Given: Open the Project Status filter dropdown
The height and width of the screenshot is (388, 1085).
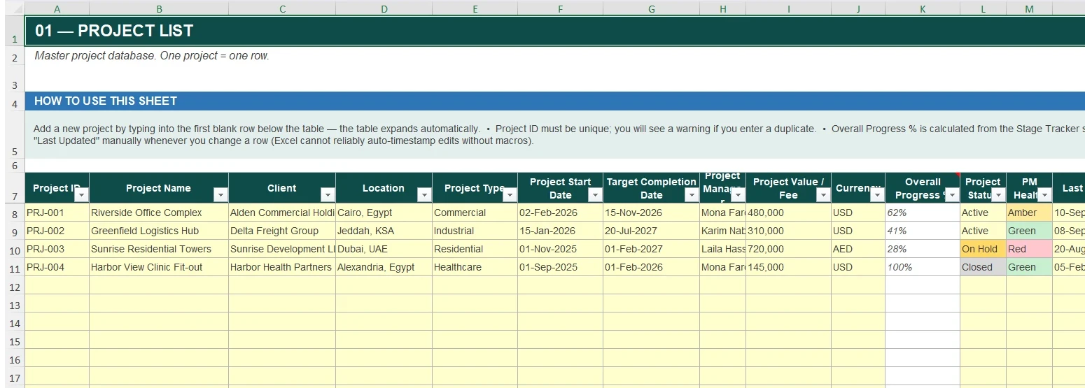Looking at the screenshot, I should [998, 195].
